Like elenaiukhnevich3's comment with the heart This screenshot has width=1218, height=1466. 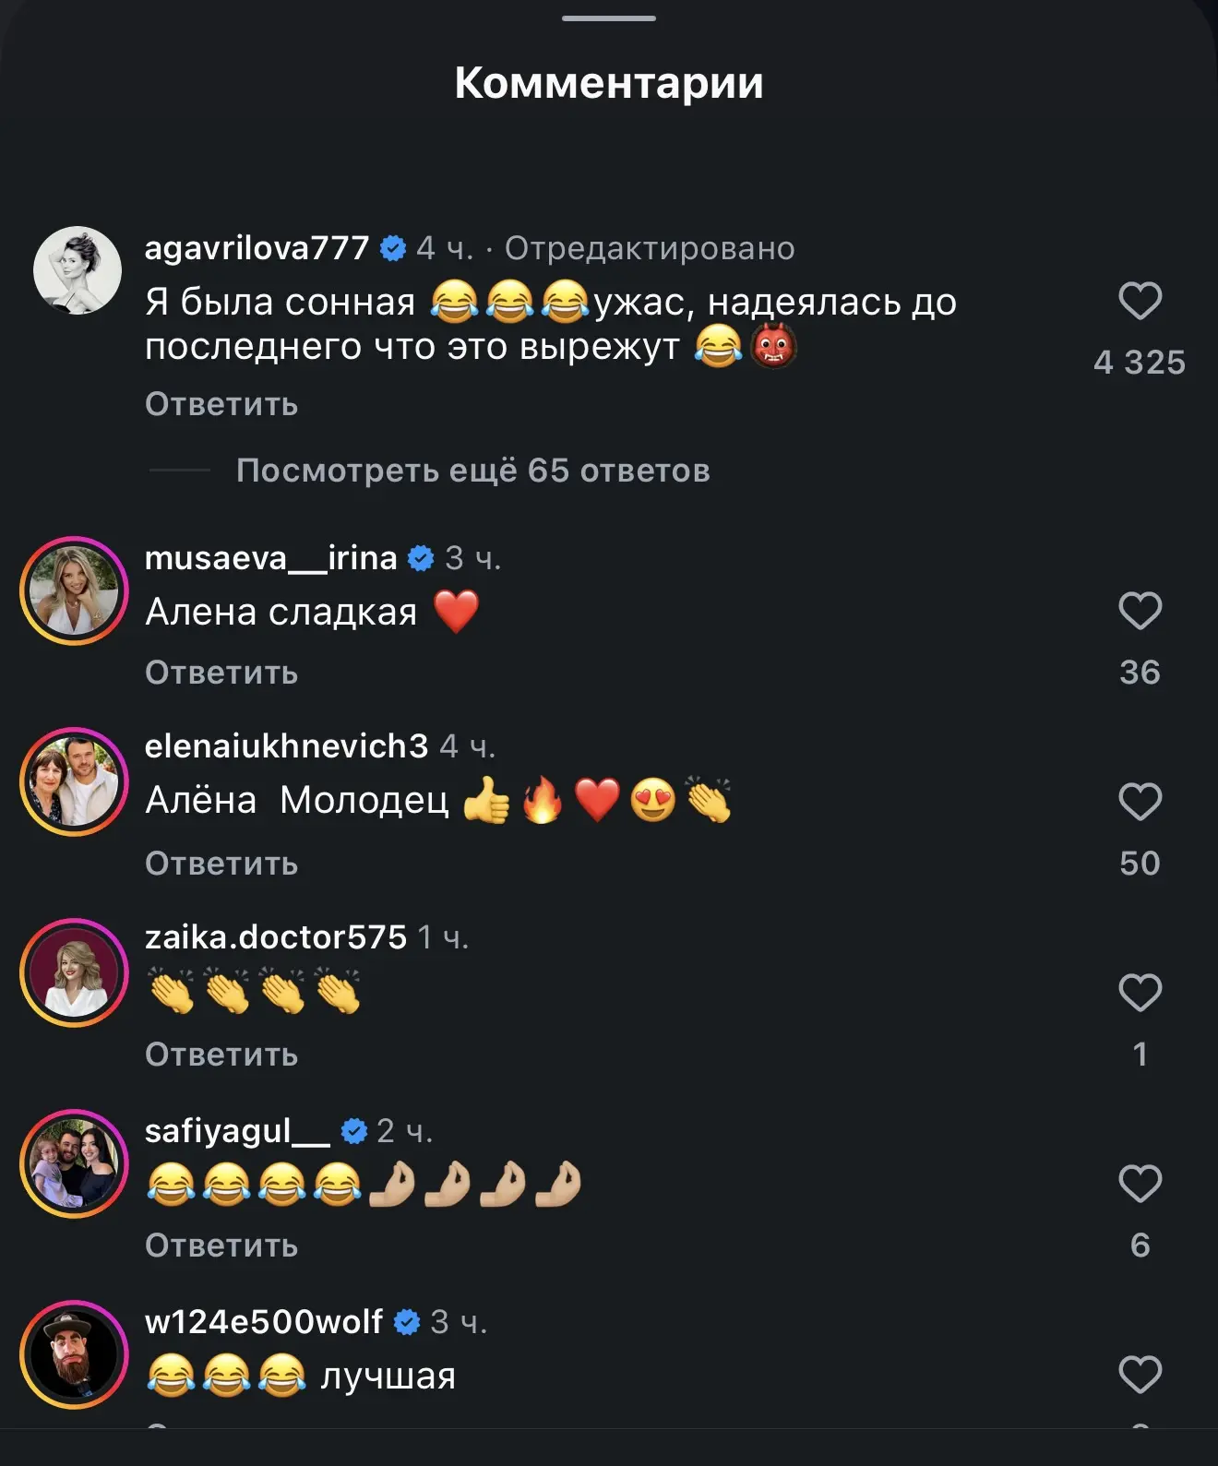(1140, 802)
